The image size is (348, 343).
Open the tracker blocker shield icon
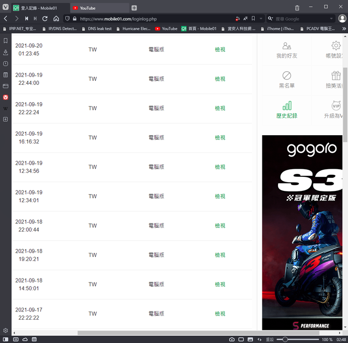click(x=68, y=19)
